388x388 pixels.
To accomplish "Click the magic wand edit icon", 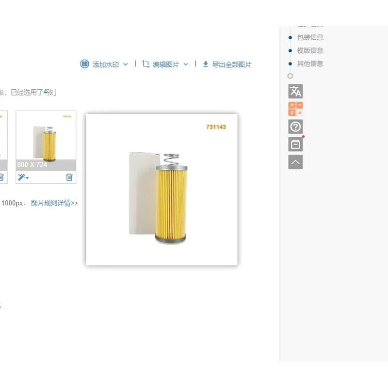I will click(x=23, y=177).
